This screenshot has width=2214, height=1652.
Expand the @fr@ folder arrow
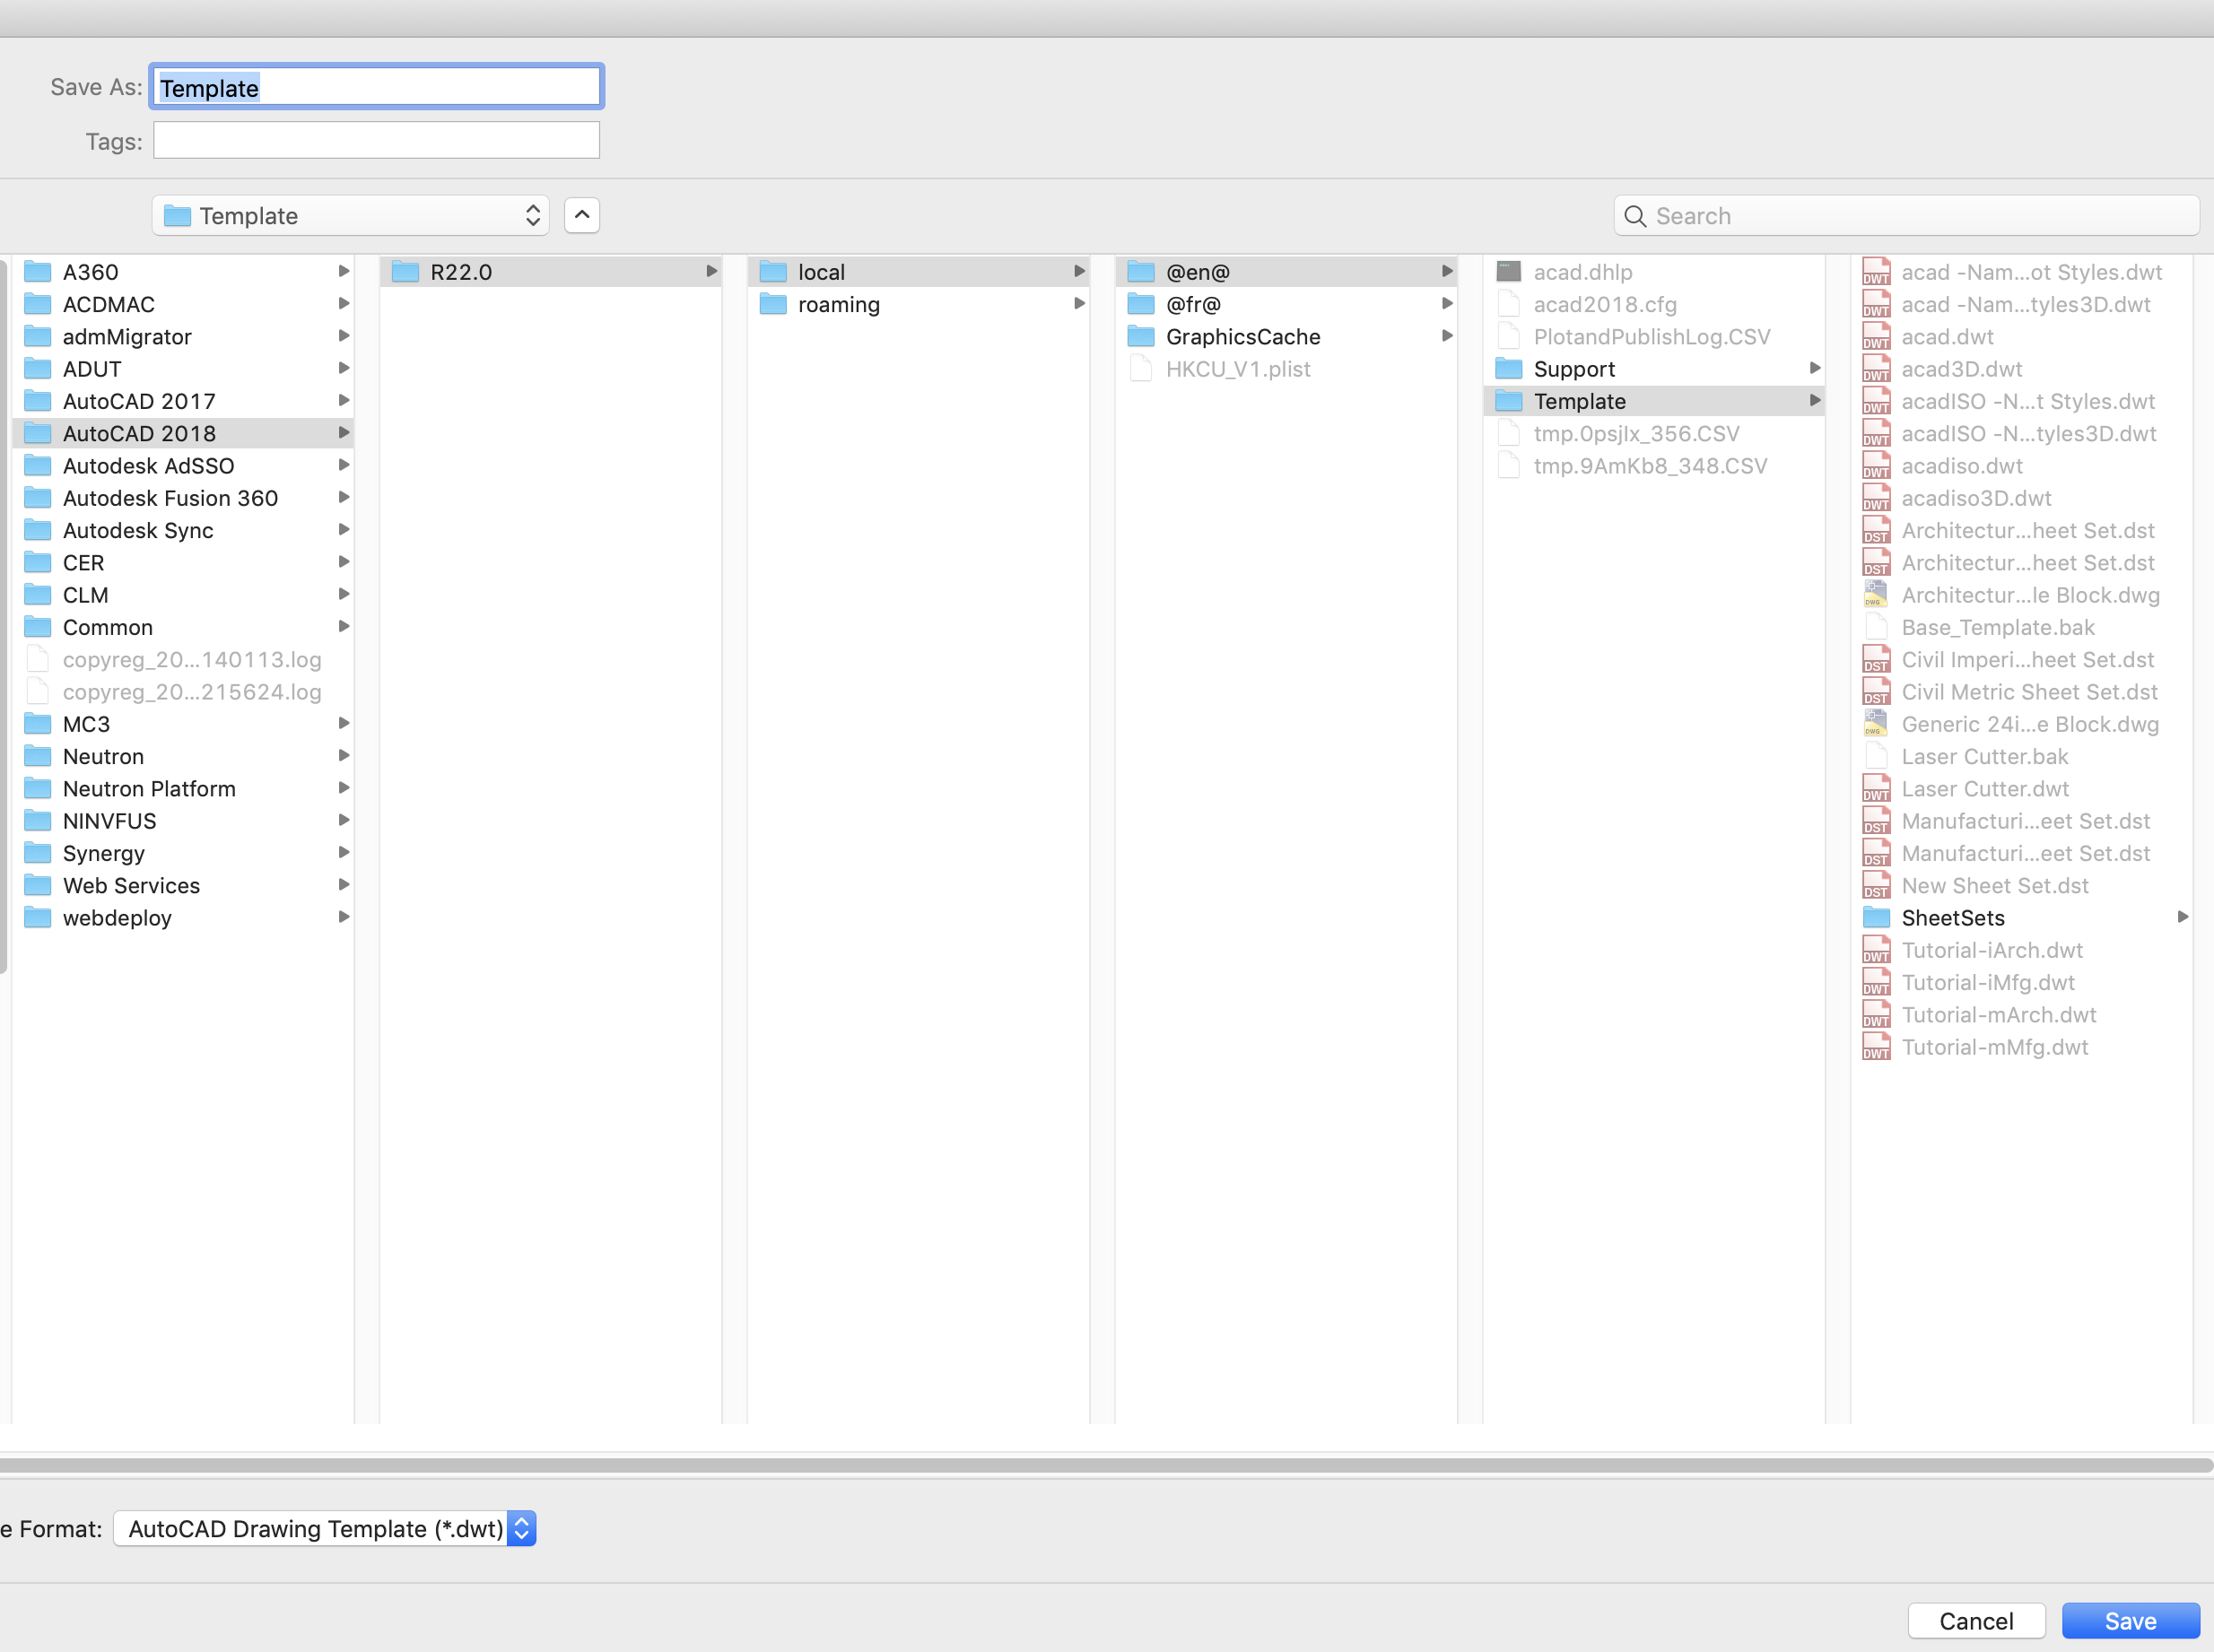[x=1447, y=304]
